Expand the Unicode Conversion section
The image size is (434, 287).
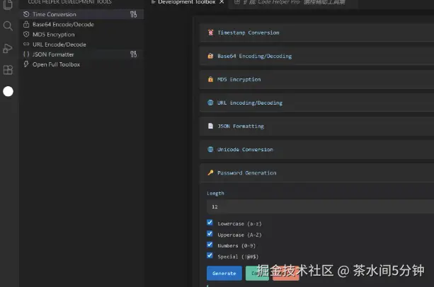coord(317,149)
